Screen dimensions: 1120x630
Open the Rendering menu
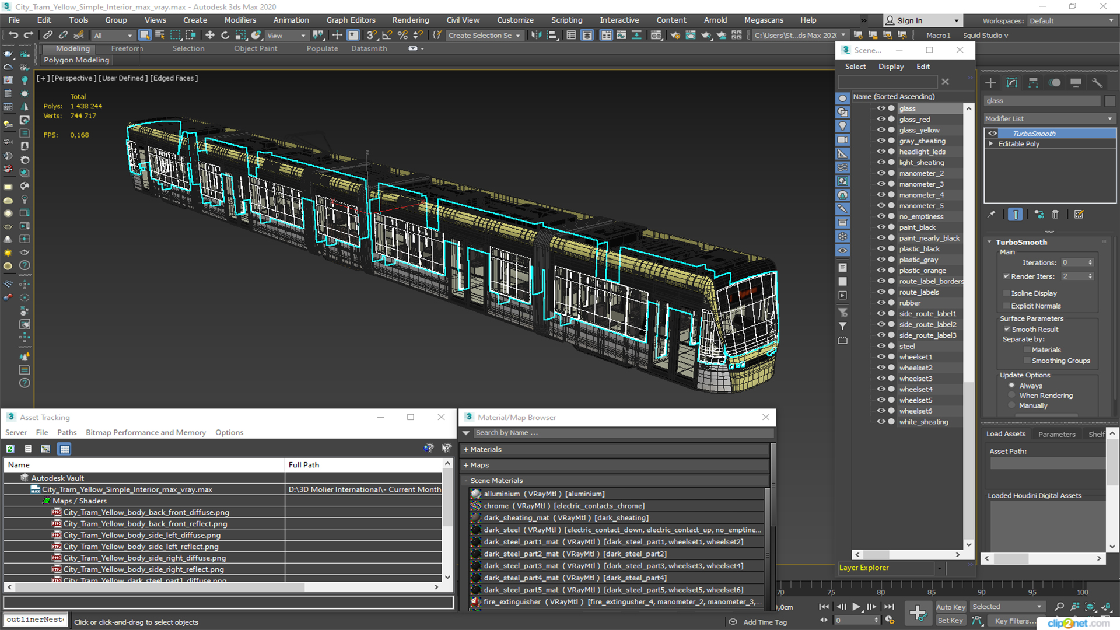[411, 20]
